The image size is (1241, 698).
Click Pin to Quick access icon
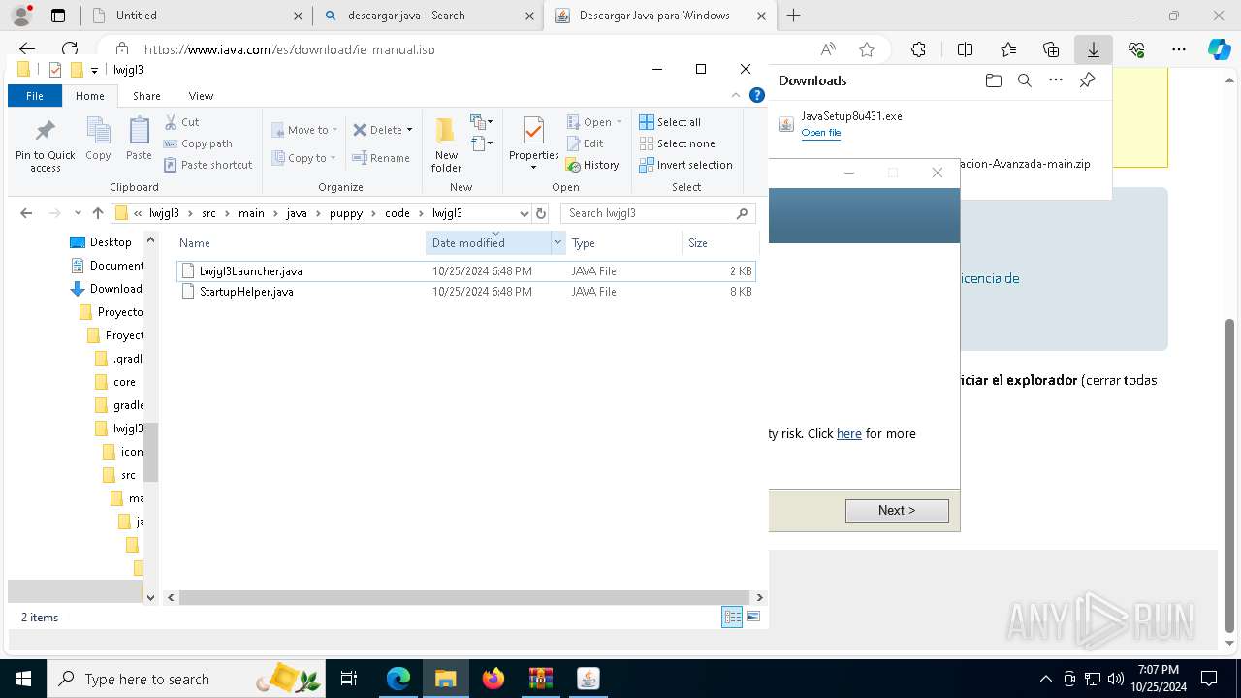[x=45, y=145]
